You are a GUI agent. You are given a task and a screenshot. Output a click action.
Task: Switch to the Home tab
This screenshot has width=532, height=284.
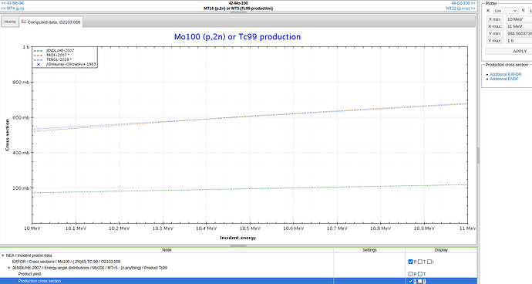[x=10, y=22]
